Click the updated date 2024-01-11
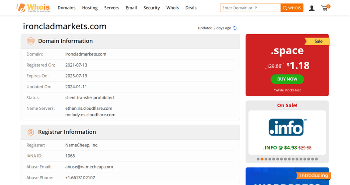Viewport: 350px width, 185px height. coord(76,87)
